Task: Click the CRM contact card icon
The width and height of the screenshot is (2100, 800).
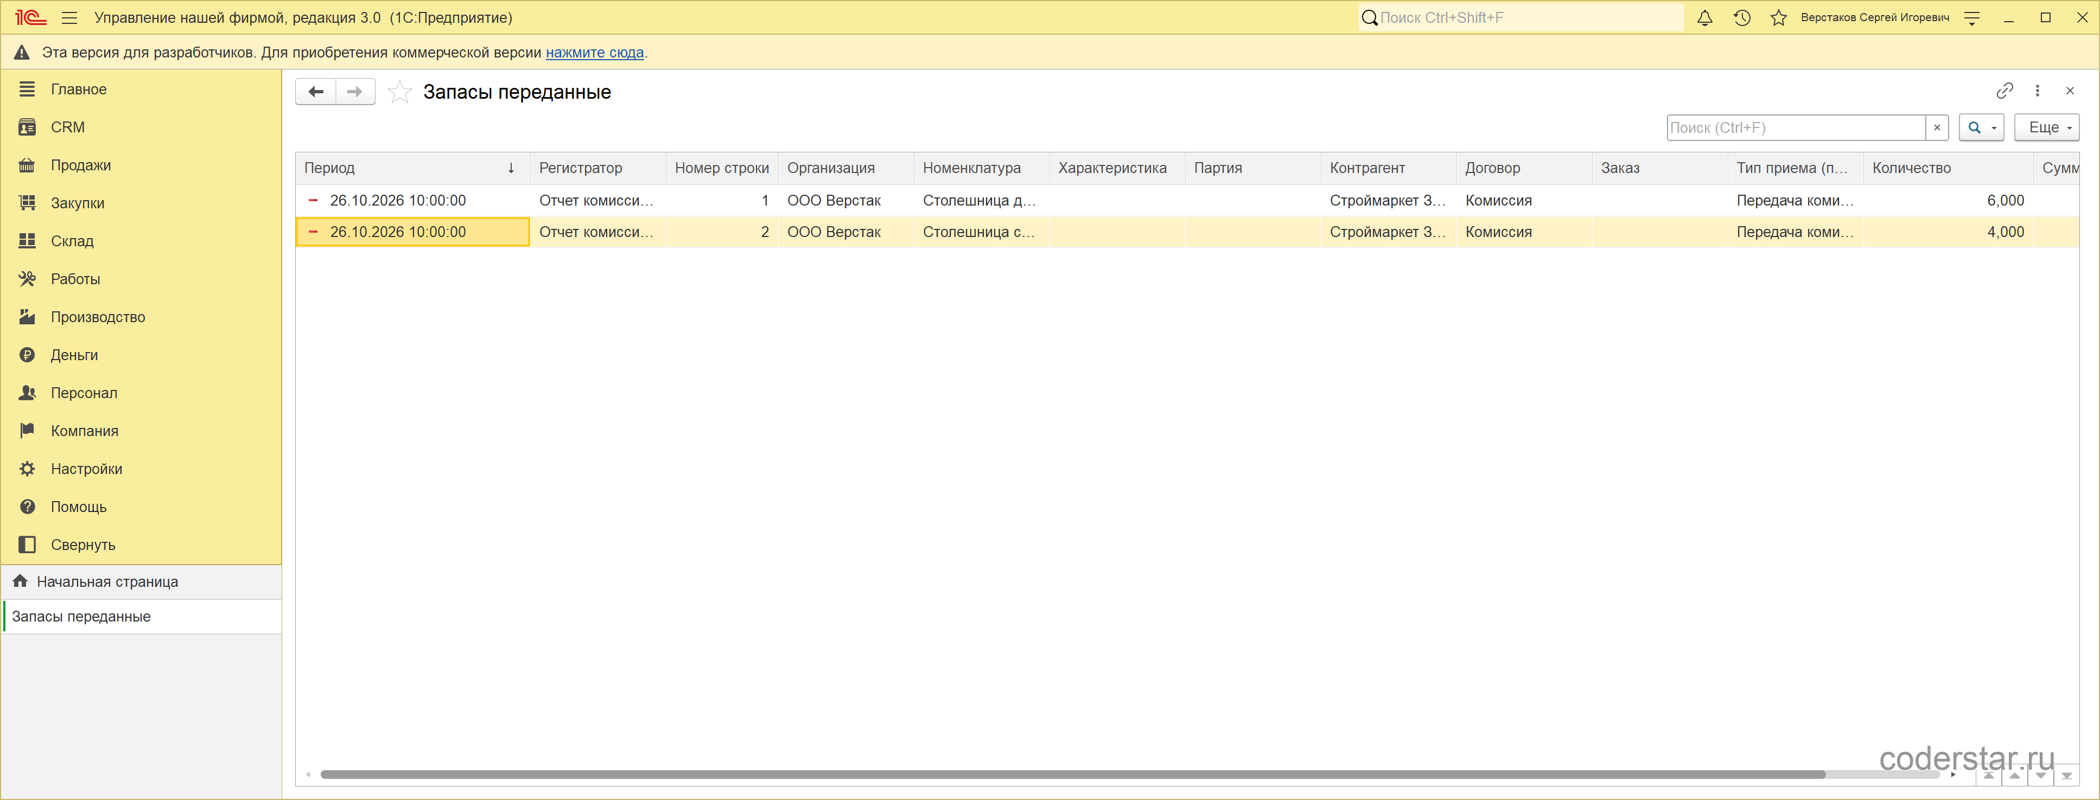Action: click(27, 127)
